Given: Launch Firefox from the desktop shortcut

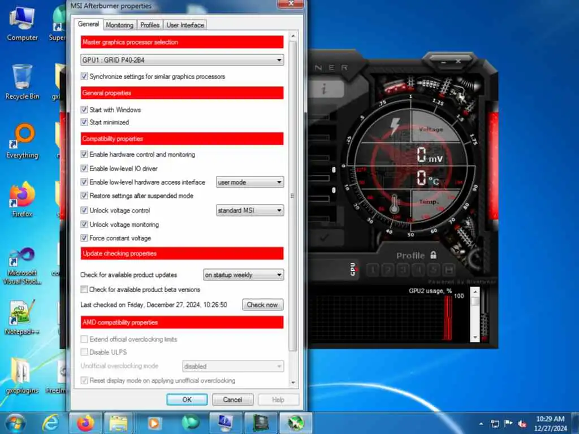Looking at the screenshot, I should pos(22,199).
